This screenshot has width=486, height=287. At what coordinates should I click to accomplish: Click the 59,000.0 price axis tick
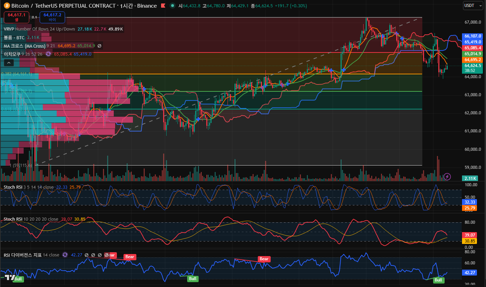point(473,167)
